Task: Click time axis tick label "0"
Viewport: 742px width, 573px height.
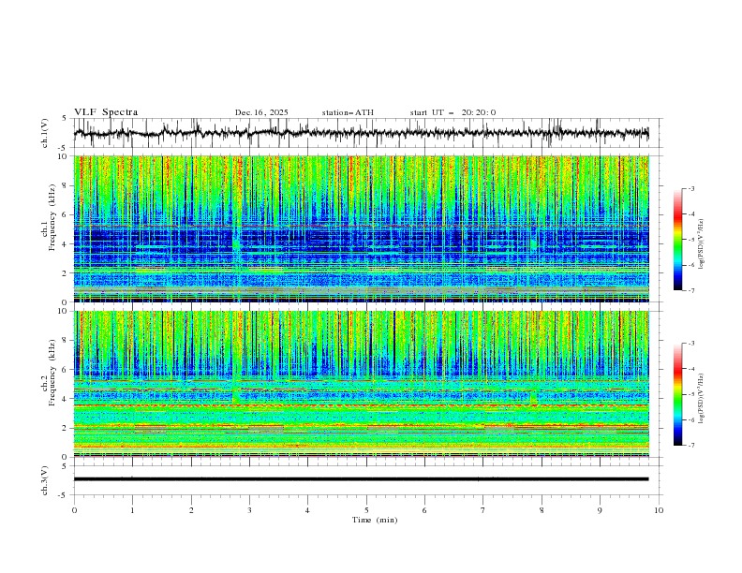Action: (x=74, y=510)
